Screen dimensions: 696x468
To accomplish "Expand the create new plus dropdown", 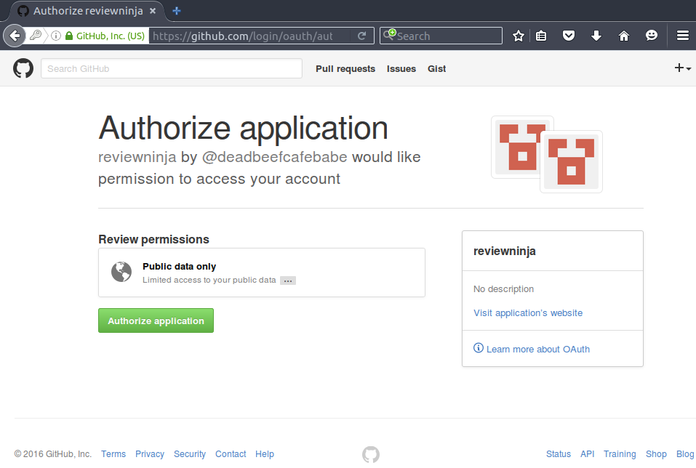I will click(682, 68).
